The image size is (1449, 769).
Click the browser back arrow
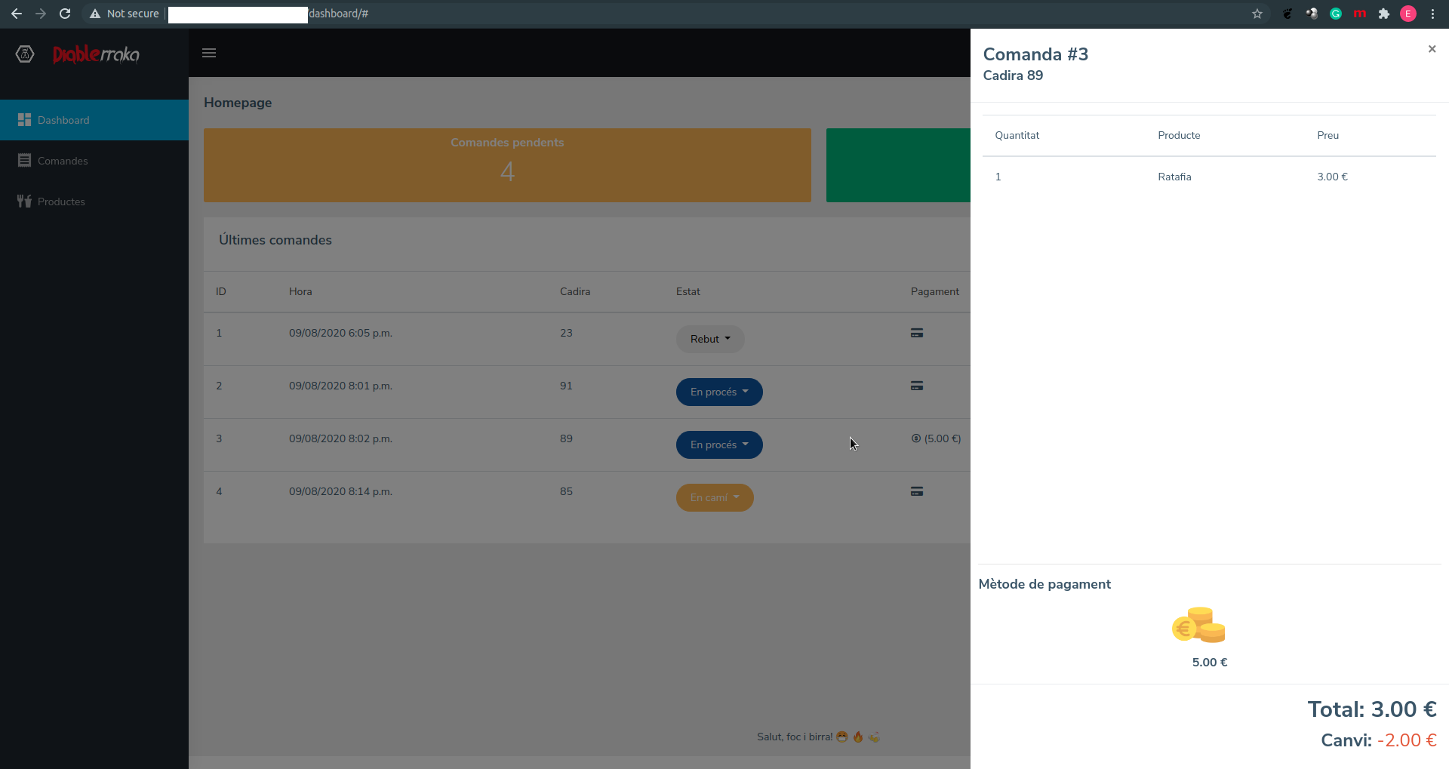point(17,14)
